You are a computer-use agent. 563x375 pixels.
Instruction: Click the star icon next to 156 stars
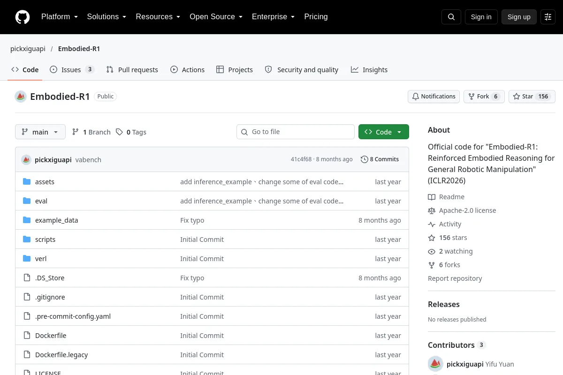click(432, 238)
